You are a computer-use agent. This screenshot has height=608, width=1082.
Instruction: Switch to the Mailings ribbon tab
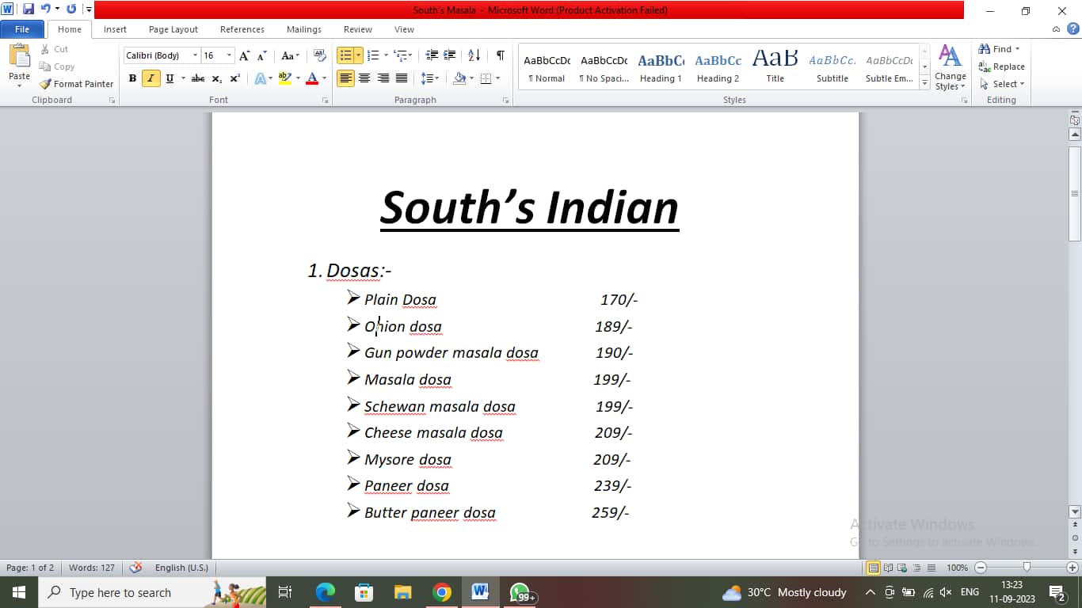click(x=303, y=28)
